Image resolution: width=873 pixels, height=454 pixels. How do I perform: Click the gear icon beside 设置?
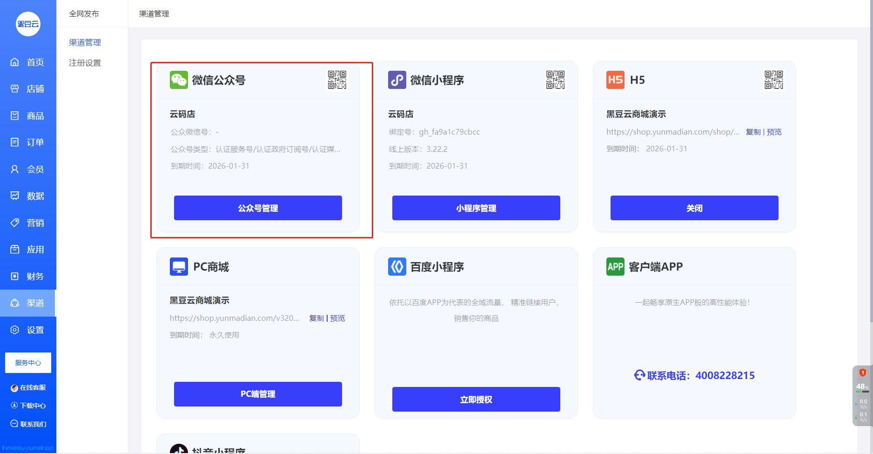(15, 330)
